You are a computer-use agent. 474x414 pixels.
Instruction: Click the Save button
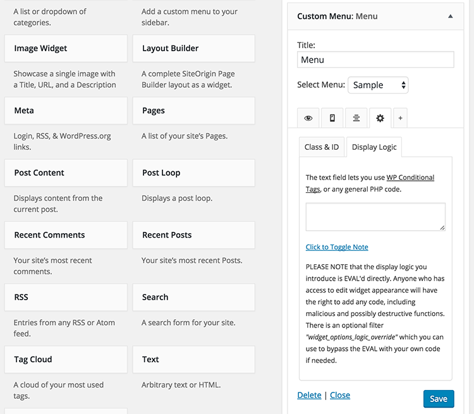pos(438,398)
